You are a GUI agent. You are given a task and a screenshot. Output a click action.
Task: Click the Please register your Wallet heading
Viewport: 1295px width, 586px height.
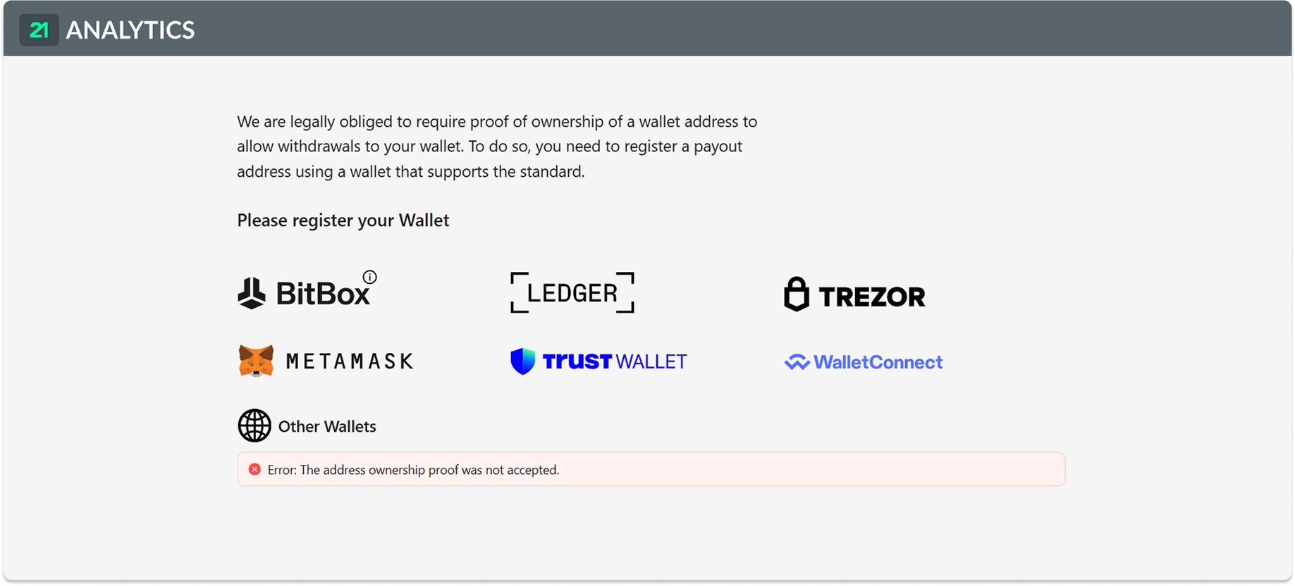343,220
